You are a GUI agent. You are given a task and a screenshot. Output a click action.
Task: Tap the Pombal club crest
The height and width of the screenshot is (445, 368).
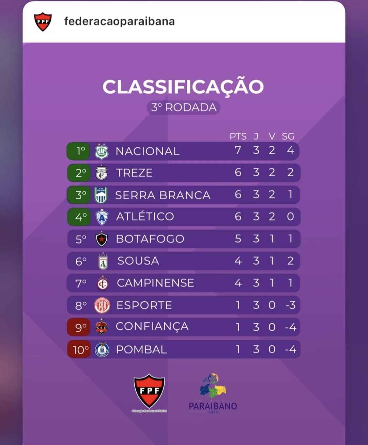(x=102, y=350)
